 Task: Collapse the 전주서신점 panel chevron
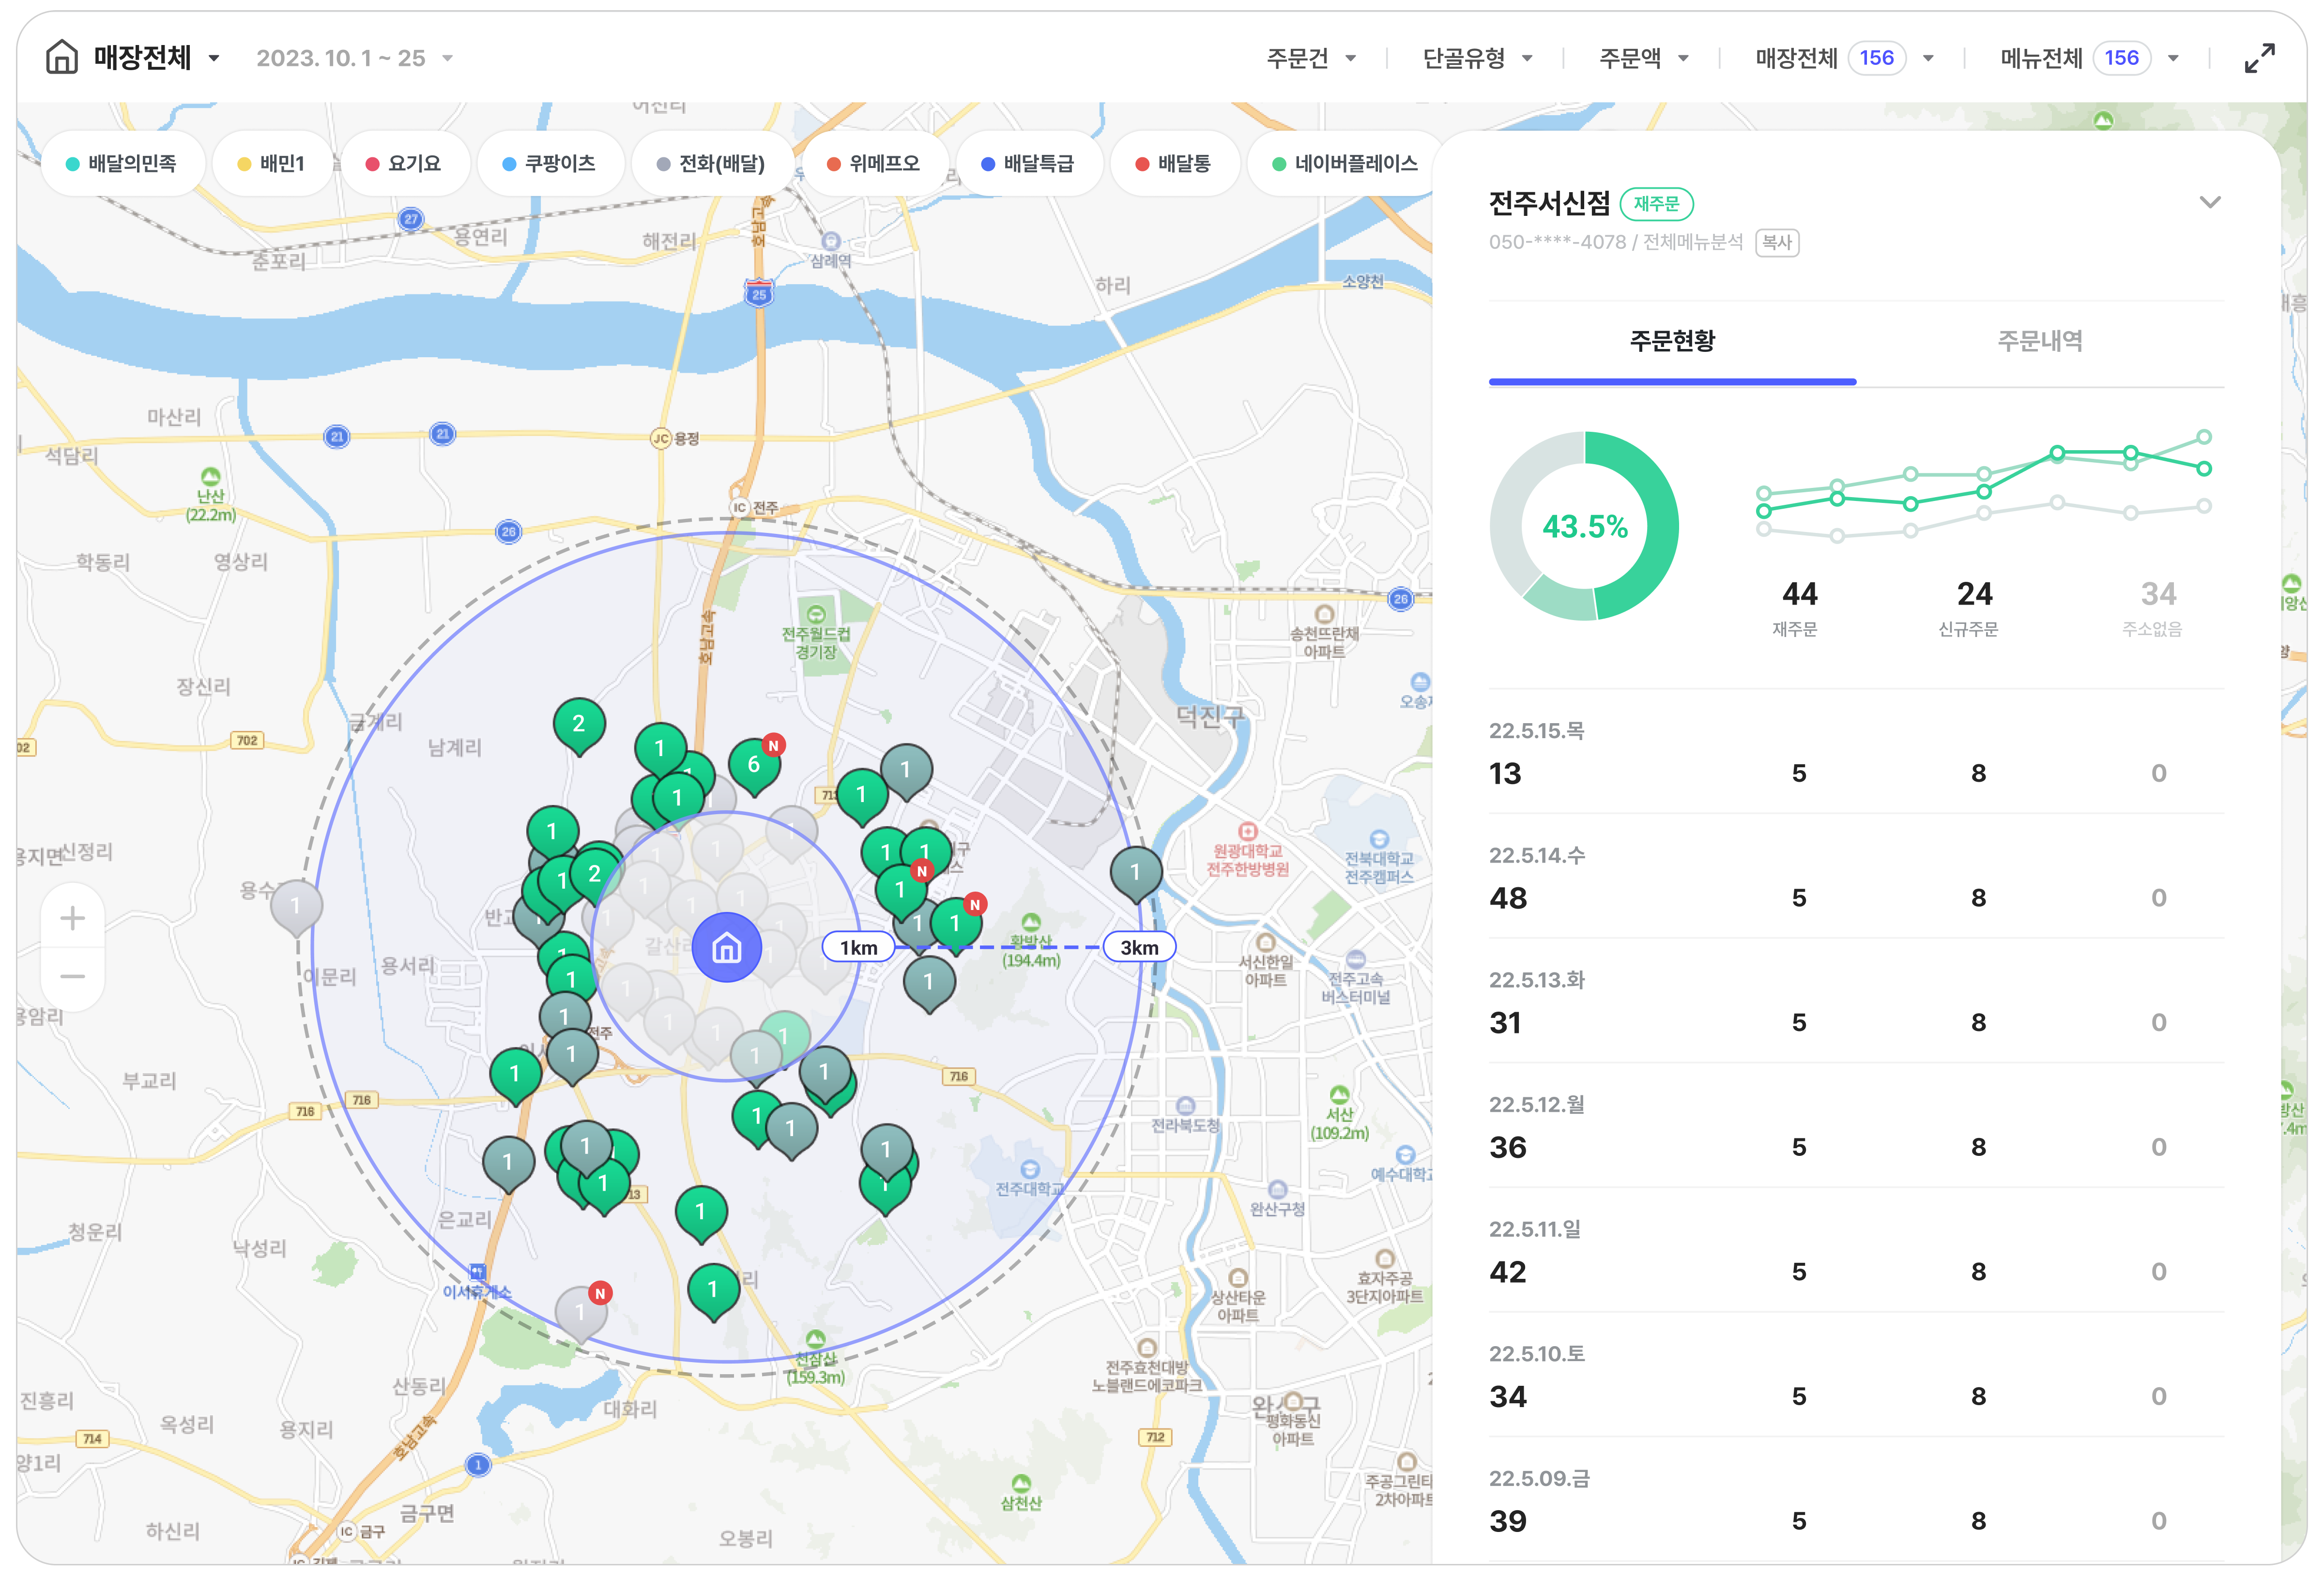click(x=2210, y=202)
